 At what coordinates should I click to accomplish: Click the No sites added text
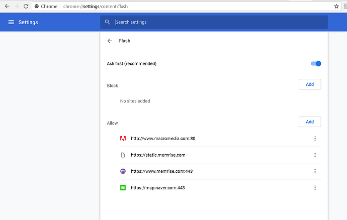click(135, 101)
